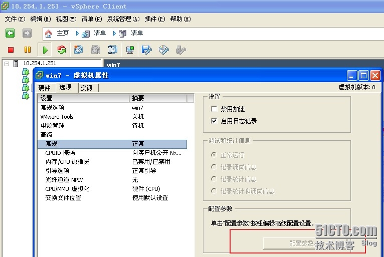Screen dimensions: 384x257
Task: Click the grey forward navigation arrow
Action: point(27,33)
